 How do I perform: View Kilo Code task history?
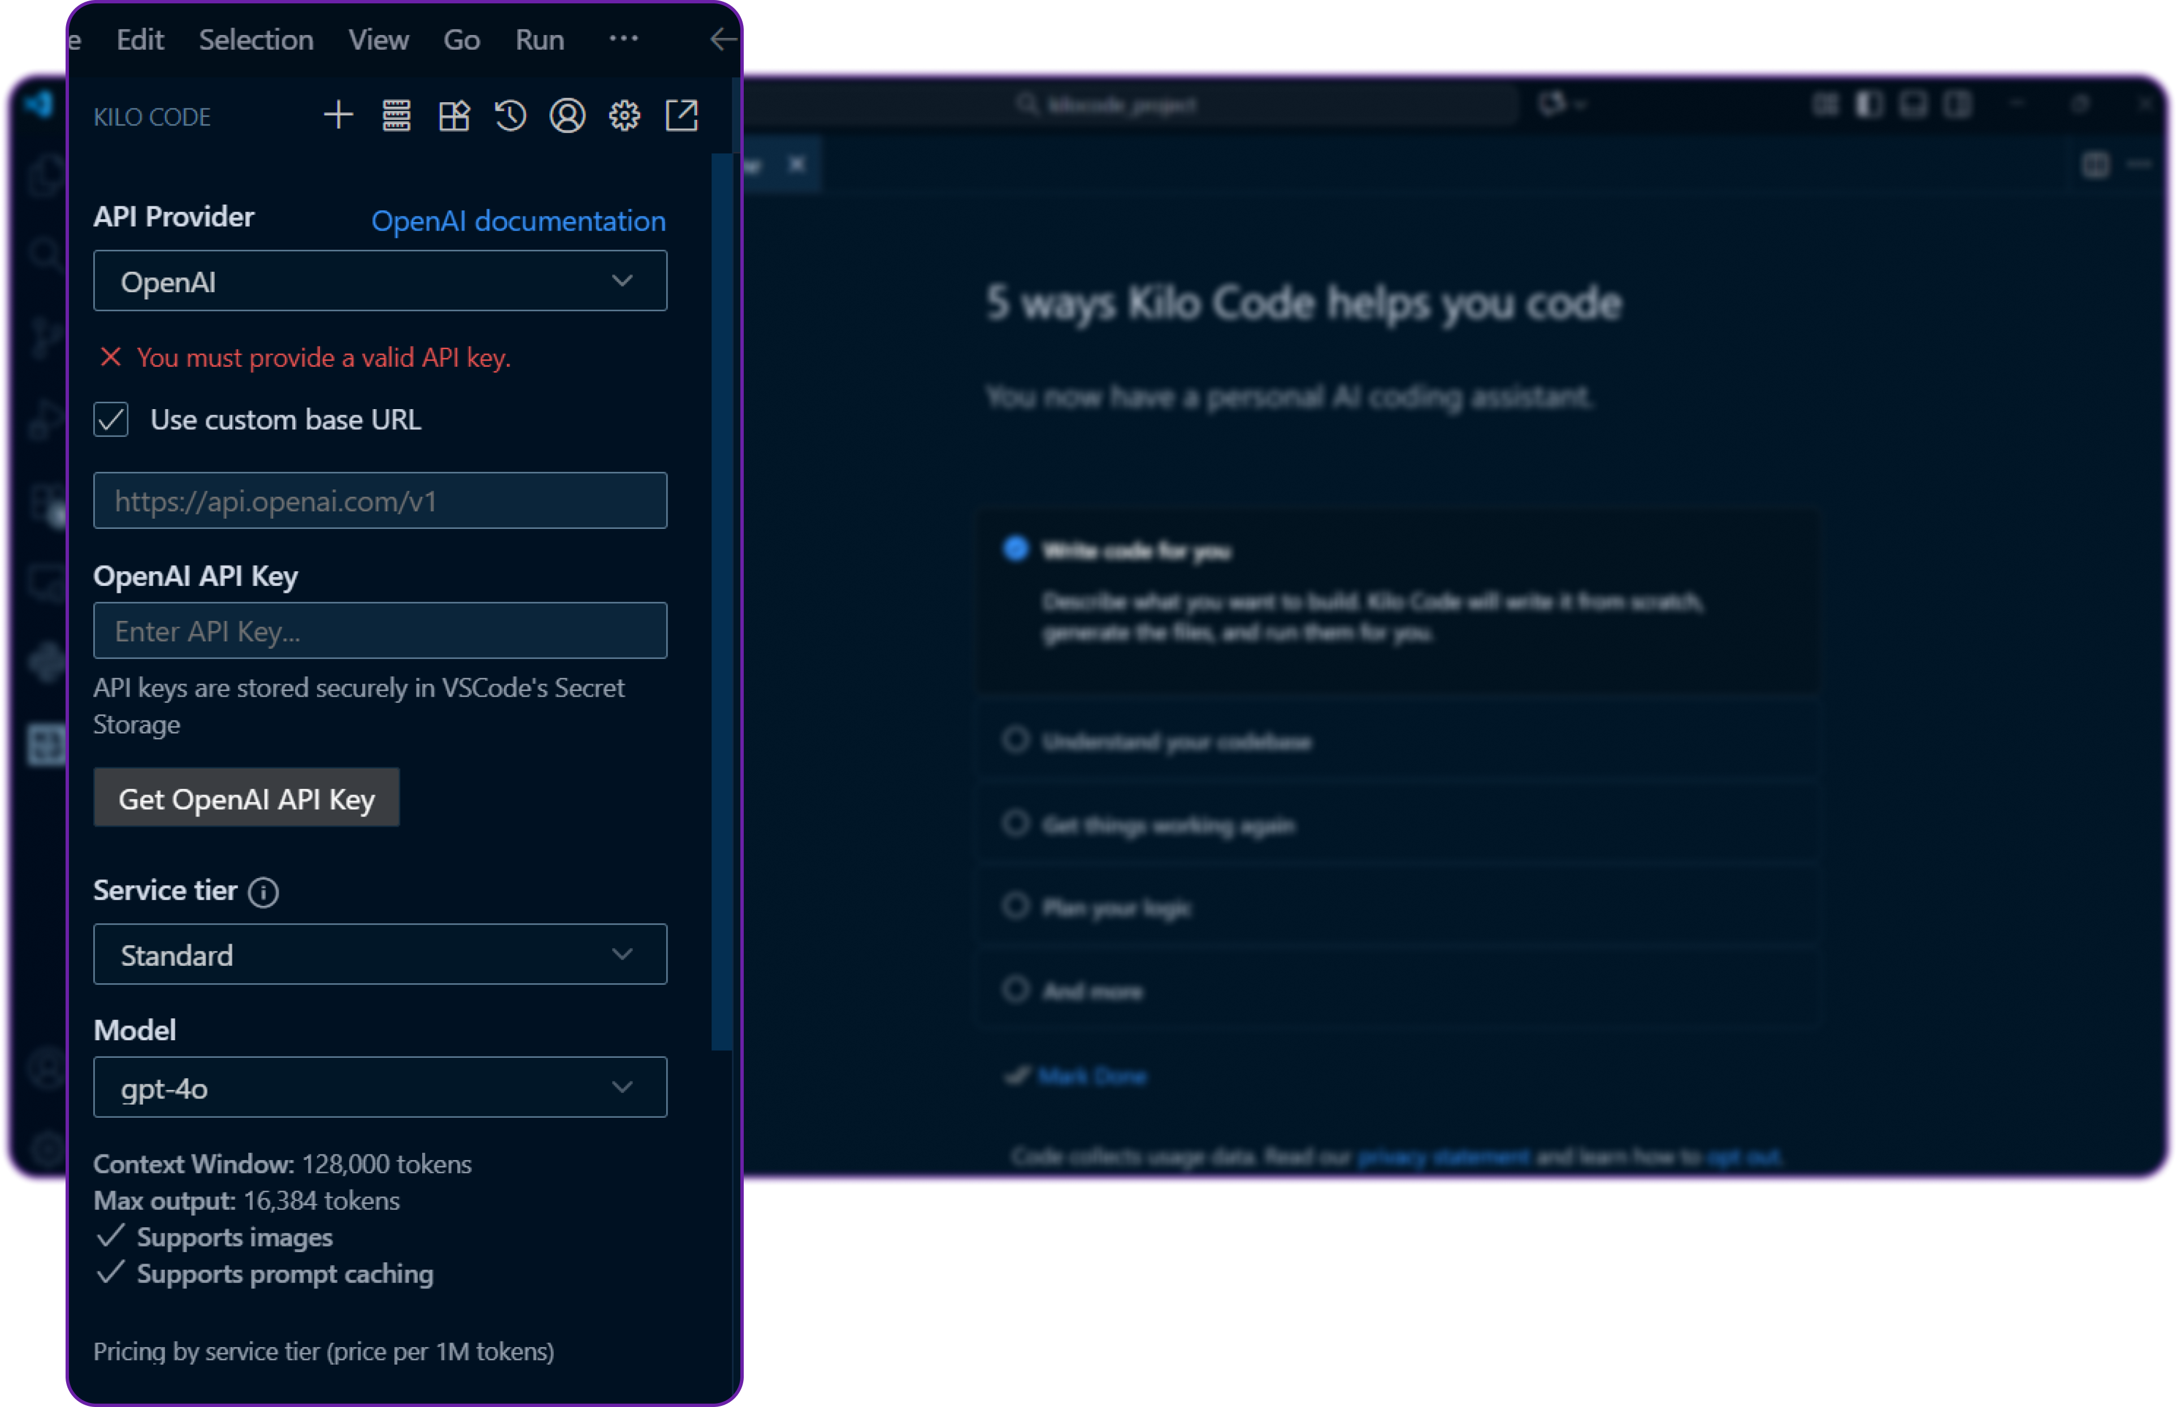click(511, 115)
